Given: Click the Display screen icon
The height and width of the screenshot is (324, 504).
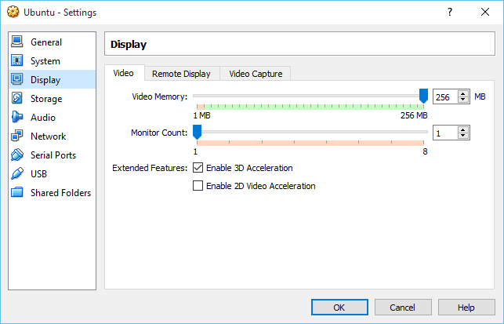Looking at the screenshot, I should (x=16, y=79).
